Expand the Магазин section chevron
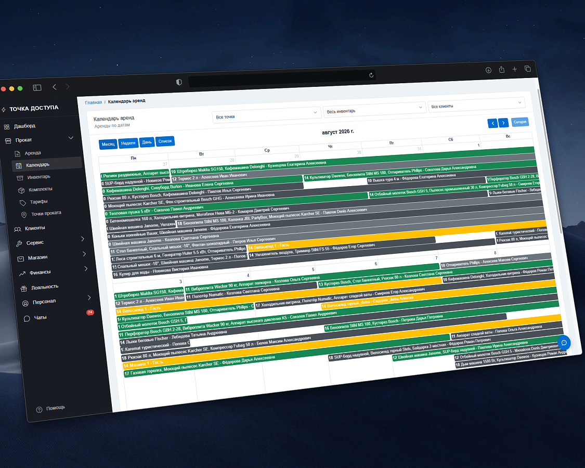Image resolution: width=585 pixels, height=468 pixels. (84, 254)
